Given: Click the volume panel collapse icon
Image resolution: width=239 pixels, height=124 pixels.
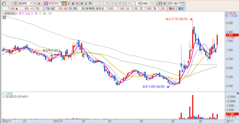Looking at the screenshot, I should 238,93.
